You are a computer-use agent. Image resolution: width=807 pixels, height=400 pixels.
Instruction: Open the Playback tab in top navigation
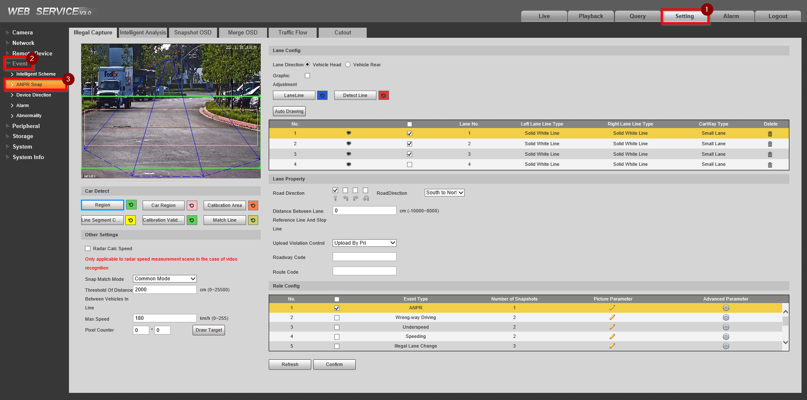click(590, 16)
